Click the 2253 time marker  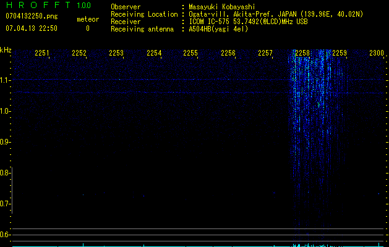[116, 53]
